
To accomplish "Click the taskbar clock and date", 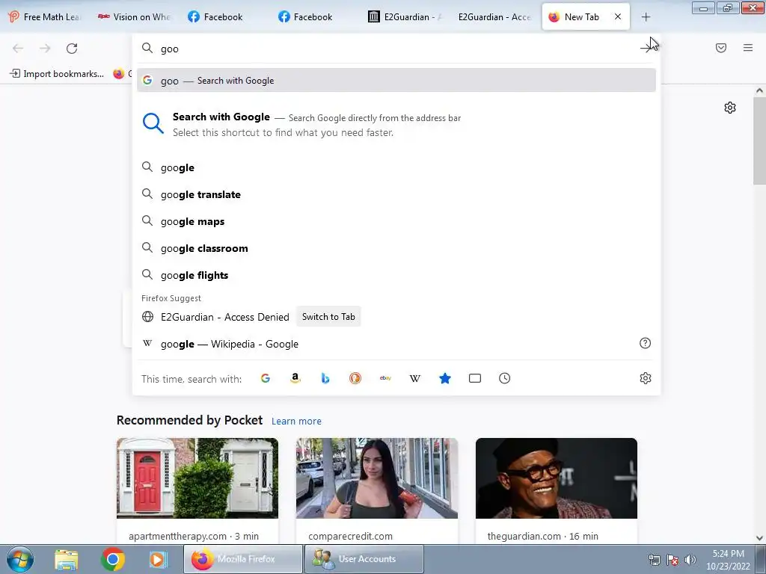I will coord(728,560).
